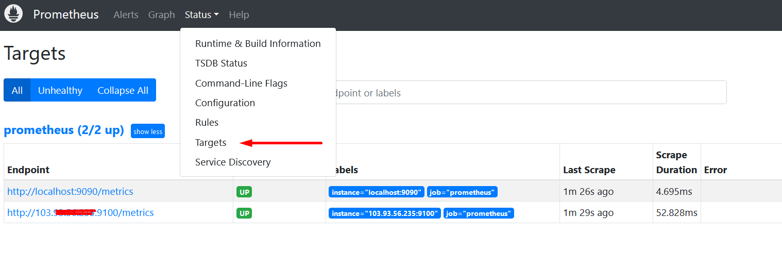Click Targets in the Status menu
The image size is (782, 267).
tap(211, 143)
